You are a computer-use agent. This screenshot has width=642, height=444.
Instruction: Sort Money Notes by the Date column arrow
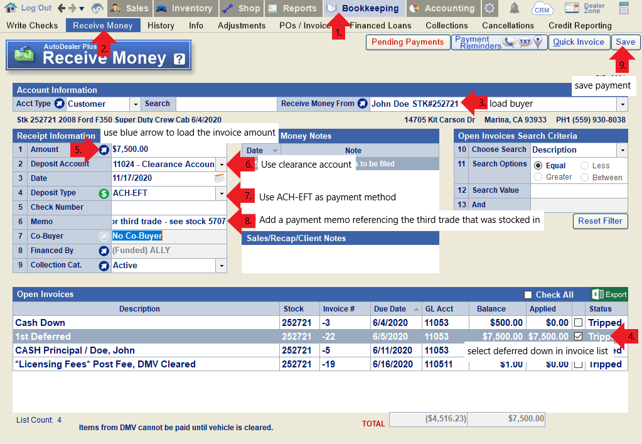pyautogui.click(x=275, y=151)
